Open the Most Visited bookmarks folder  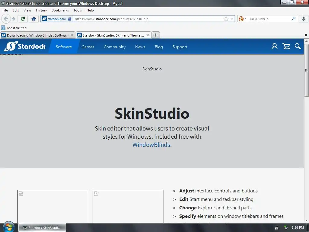click(x=14, y=28)
